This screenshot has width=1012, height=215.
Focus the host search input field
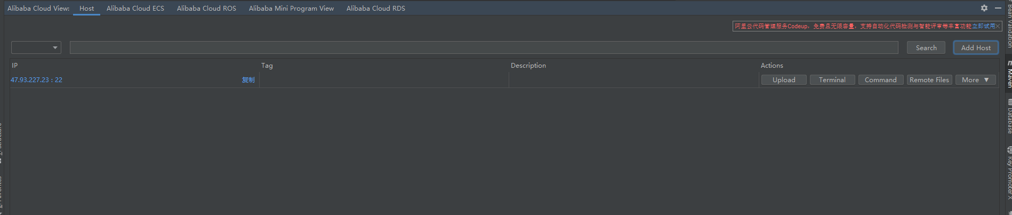[484, 47]
